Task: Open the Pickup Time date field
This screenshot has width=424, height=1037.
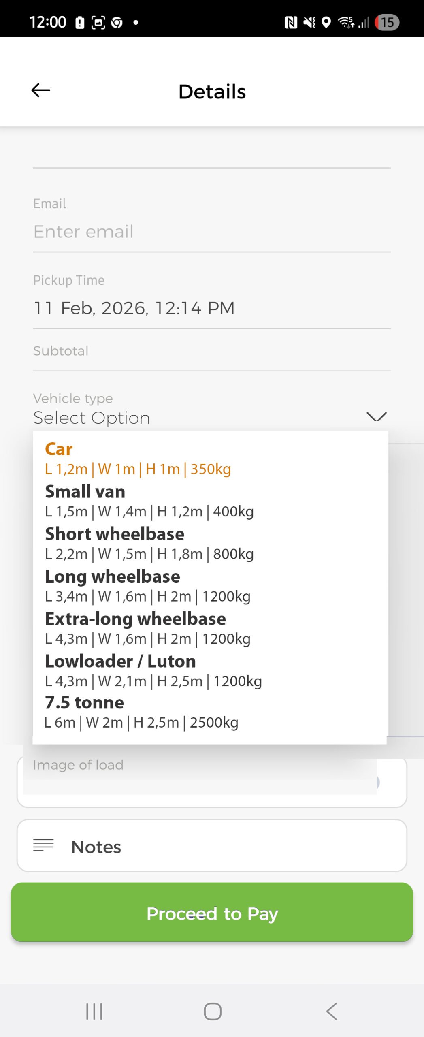Action: (x=211, y=308)
